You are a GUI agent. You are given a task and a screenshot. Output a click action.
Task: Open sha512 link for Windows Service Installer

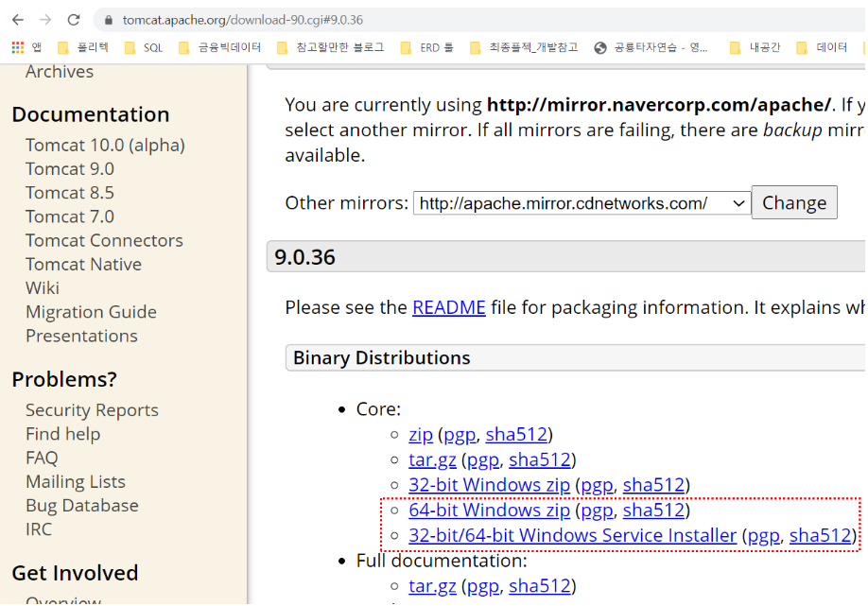pos(820,535)
